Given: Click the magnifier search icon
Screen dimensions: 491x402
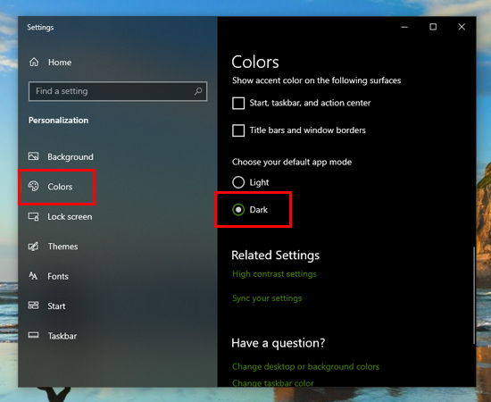Looking at the screenshot, I should 198,91.
